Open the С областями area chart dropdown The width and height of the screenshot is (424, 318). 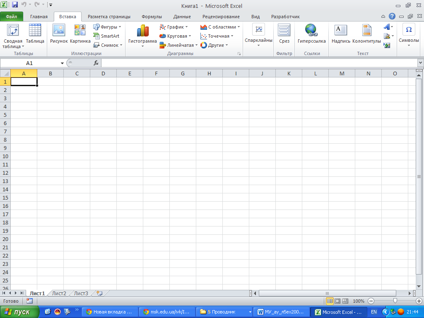click(x=238, y=27)
